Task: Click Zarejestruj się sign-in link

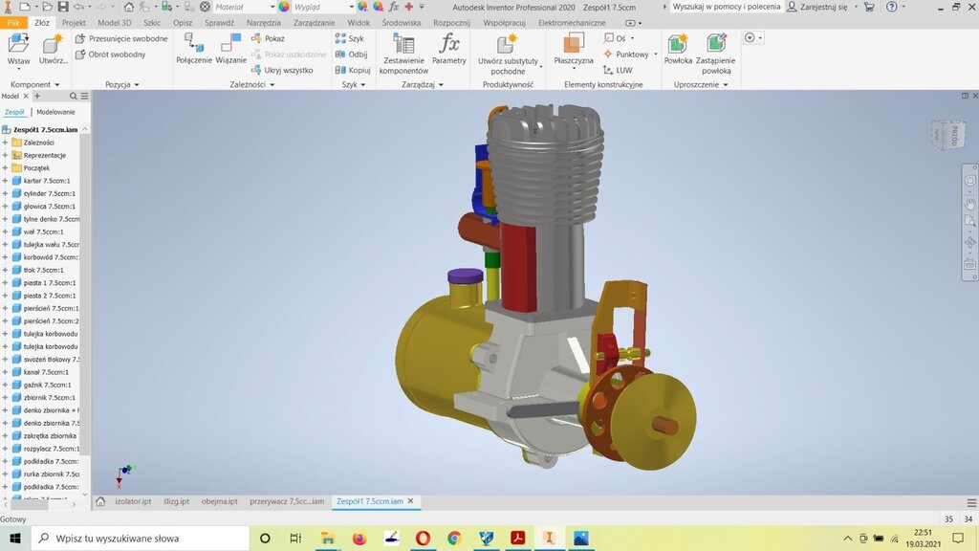Action: (x=821, y=7)
